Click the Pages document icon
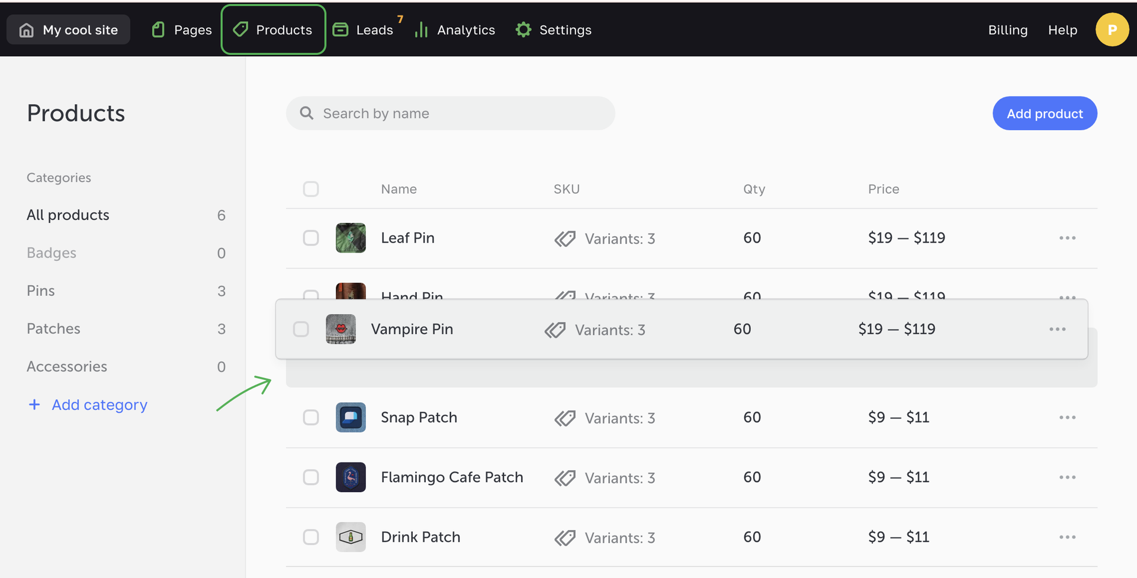 [x=158, y=30]
